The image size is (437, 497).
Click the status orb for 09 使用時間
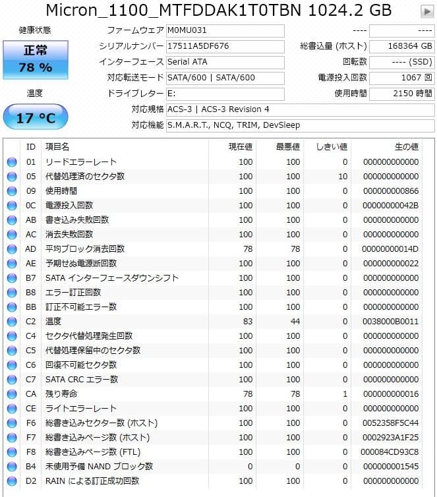(x=12, y=191)
